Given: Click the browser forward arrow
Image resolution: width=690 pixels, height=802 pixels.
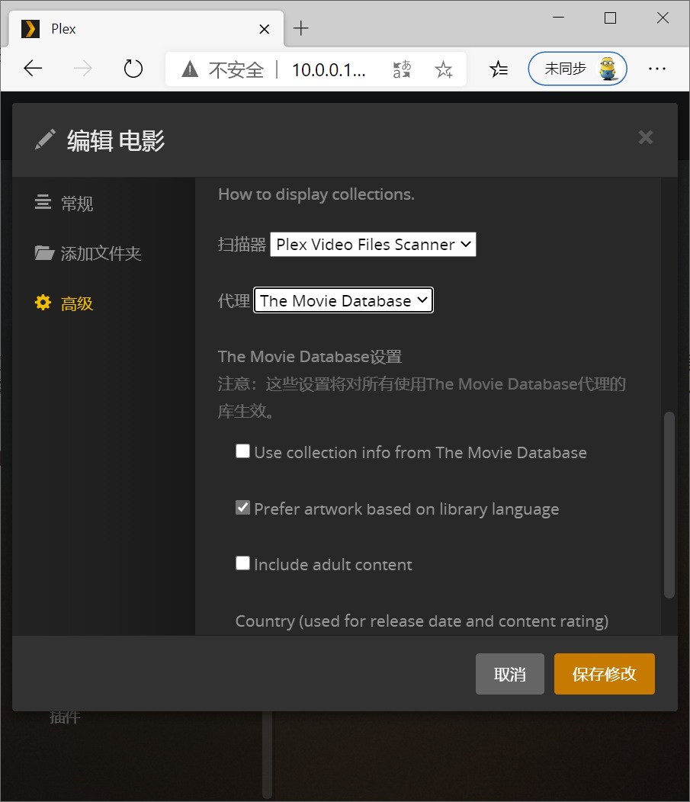Looking at the screenshot, I should pos(83,68).
